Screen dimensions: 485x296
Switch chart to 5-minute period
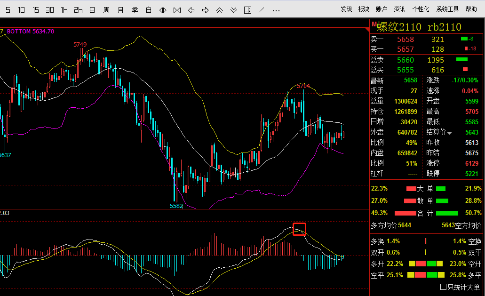pos(8,10)
